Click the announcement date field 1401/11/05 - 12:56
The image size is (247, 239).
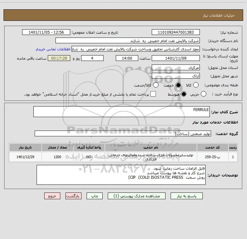tap(46, 32)
